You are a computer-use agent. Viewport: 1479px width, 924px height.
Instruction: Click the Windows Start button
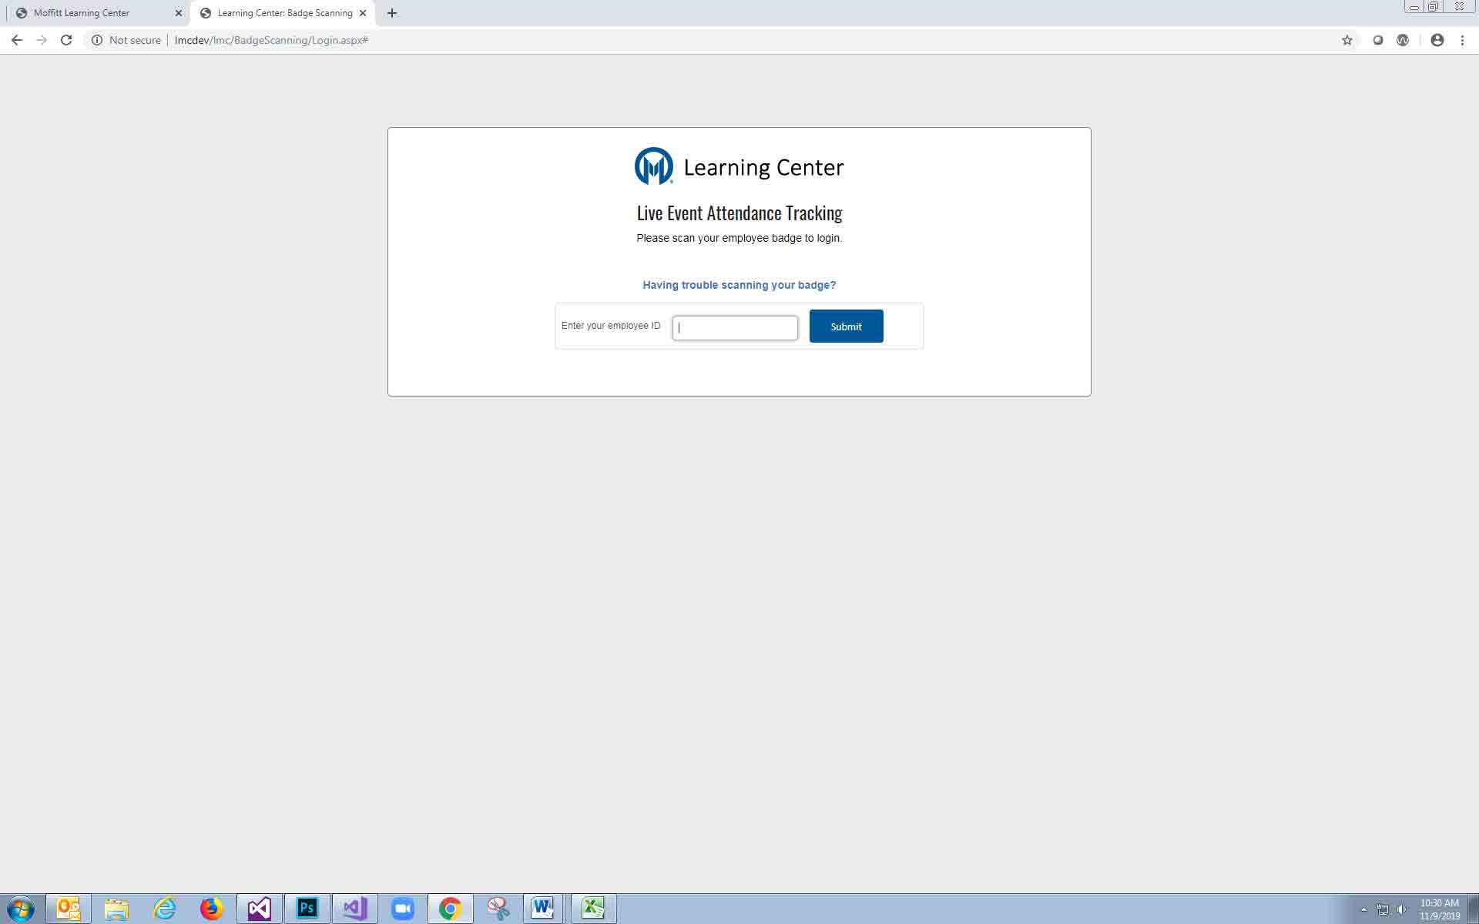[20, 909]
